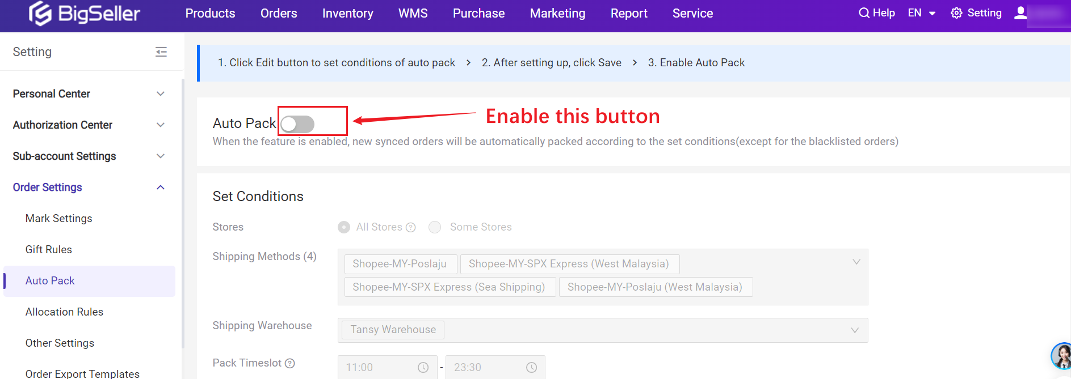Click the 23:30 end time field
This screenshot has width=1071, height=379.
click(x=488, y=368)
